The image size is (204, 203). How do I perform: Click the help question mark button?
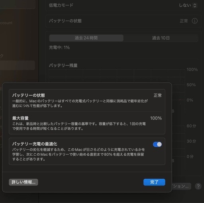point(198,186)
